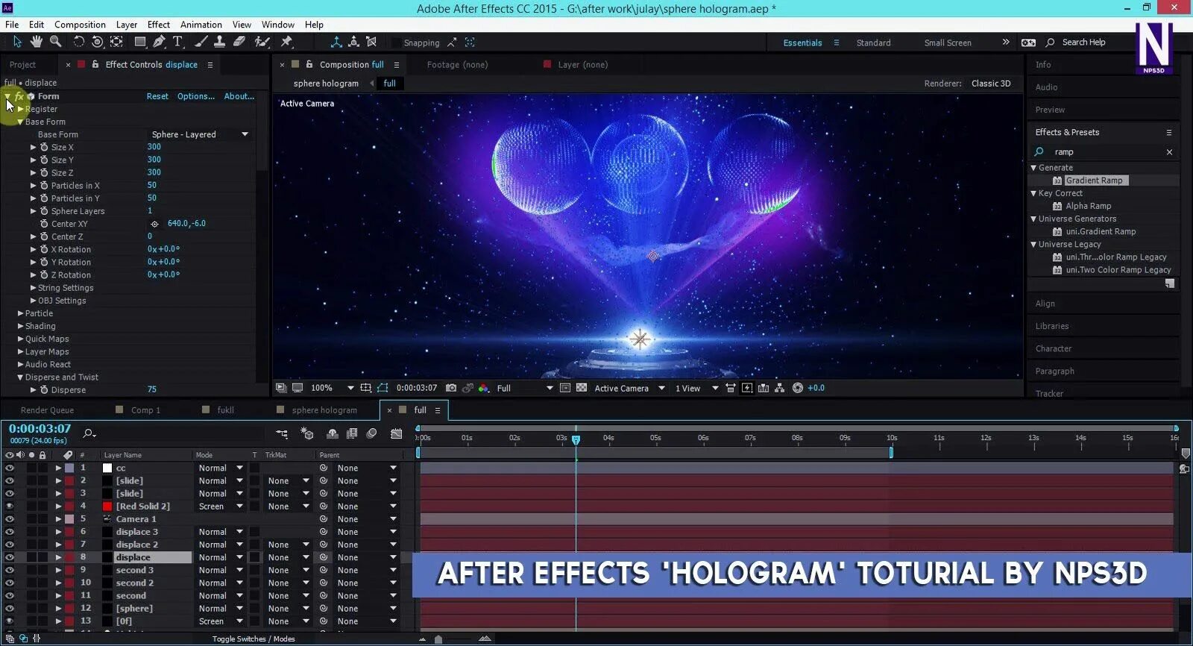The height and width of the screenshot is (646, 1193).
Task: Select the Brush tool
Action: click(201, 42)
